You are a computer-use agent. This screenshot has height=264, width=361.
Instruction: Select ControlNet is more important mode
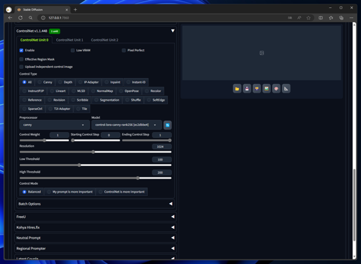122,192
